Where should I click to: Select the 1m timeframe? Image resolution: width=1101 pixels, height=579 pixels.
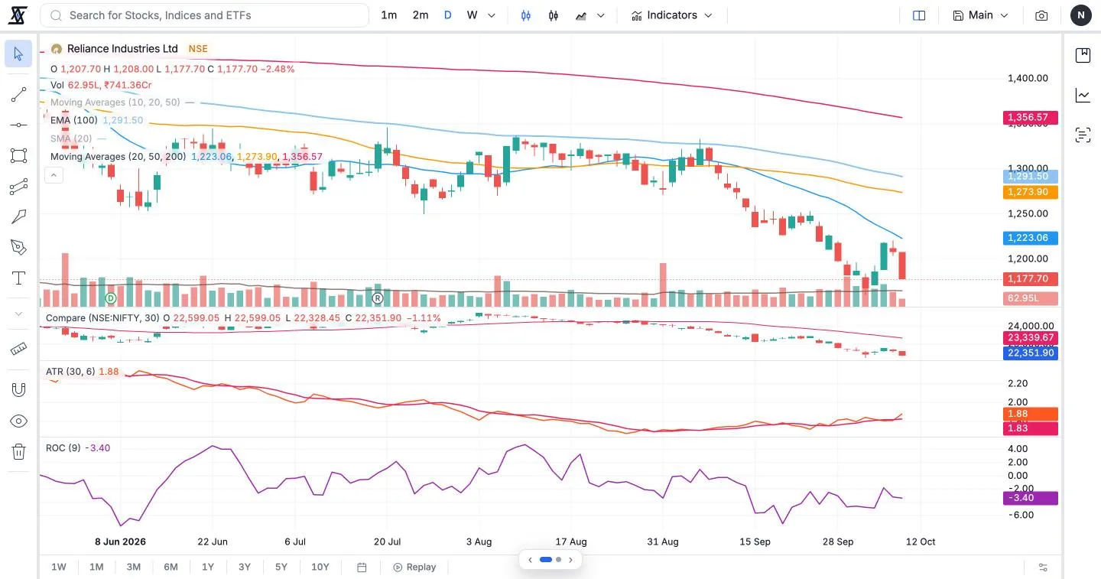tap(388, 15)
